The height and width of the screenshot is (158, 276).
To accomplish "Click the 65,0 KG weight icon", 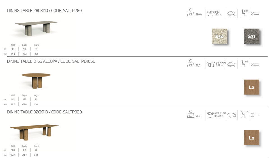I will pyautogui.click(x=190, y=64).
